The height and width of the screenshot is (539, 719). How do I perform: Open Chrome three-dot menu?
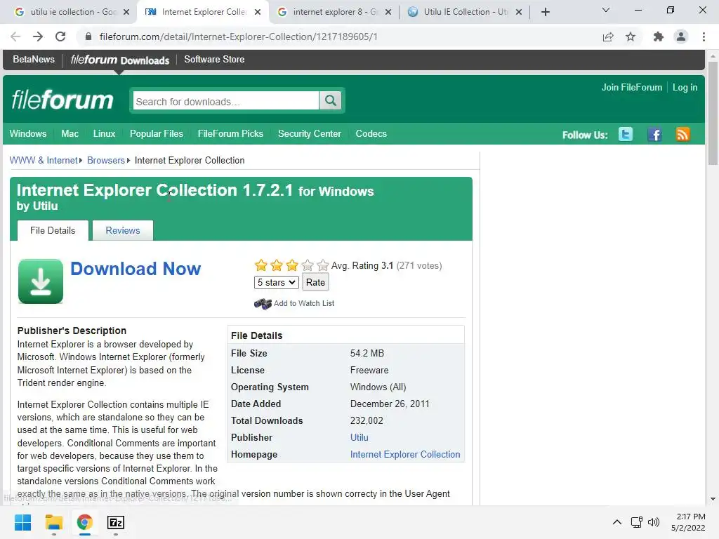pos(704,36)
